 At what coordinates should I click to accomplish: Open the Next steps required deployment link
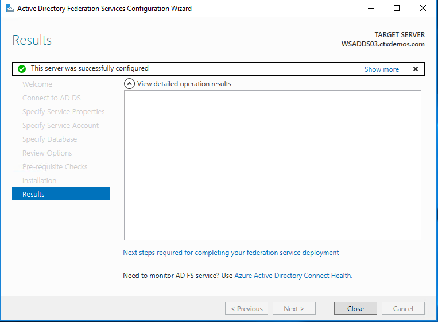coord(231,253)
